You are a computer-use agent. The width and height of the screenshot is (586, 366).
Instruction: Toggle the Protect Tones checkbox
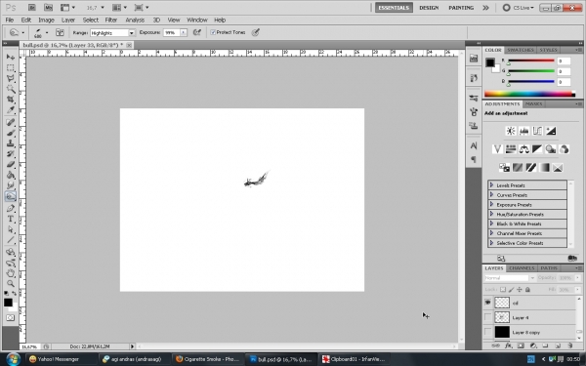(213, 32)
